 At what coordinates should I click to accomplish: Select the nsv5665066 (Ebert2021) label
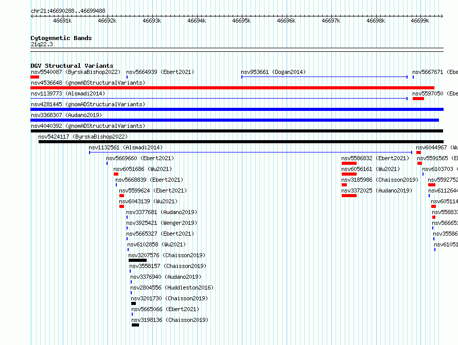[x=165, y=309]
